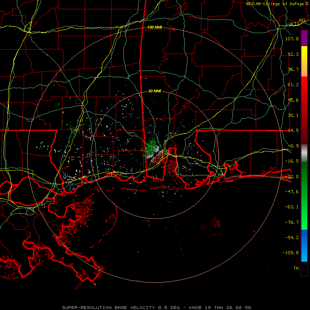This screenshot has width=310, height=310.
Task: Click the 107.8 velocity scale value
Action: tap(292, 39)
